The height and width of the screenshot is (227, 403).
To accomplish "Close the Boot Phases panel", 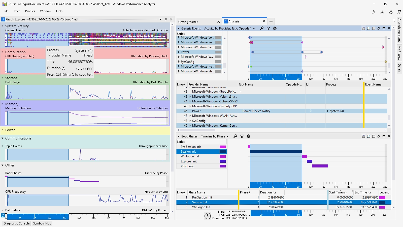I will click(389, 136).
